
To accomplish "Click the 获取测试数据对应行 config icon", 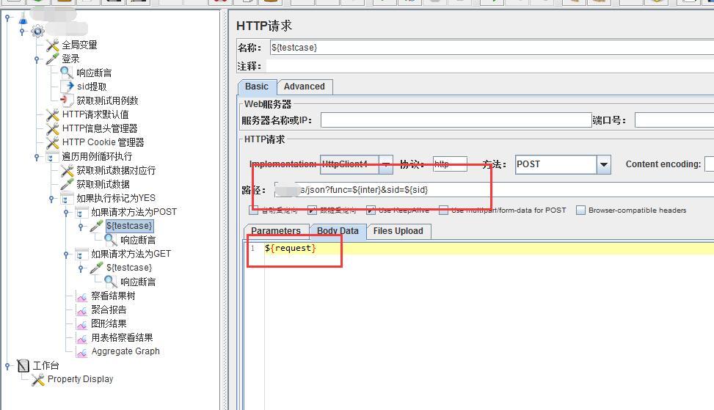I will (x=67, y=171).
